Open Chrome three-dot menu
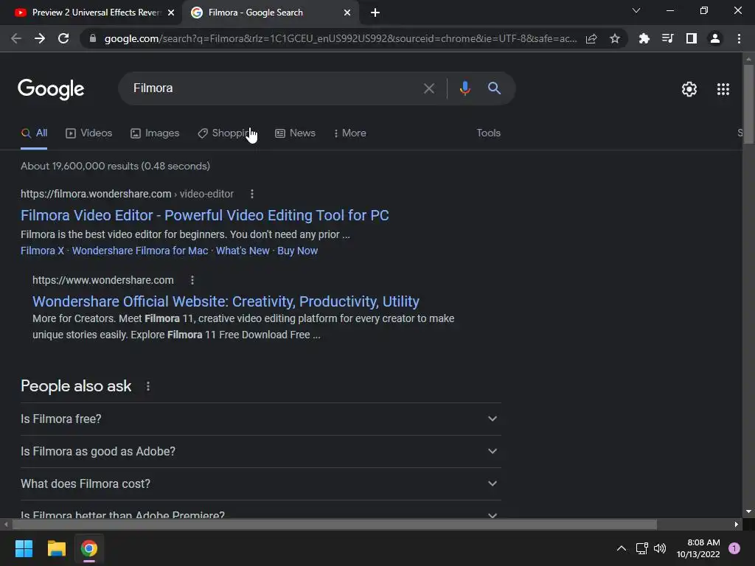 (x=739, y=38)
